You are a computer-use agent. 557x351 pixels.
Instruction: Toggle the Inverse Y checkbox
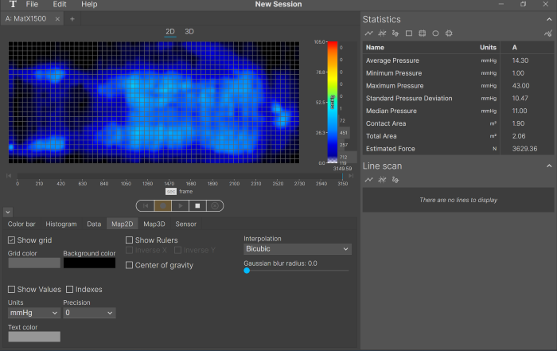point(177,250)
